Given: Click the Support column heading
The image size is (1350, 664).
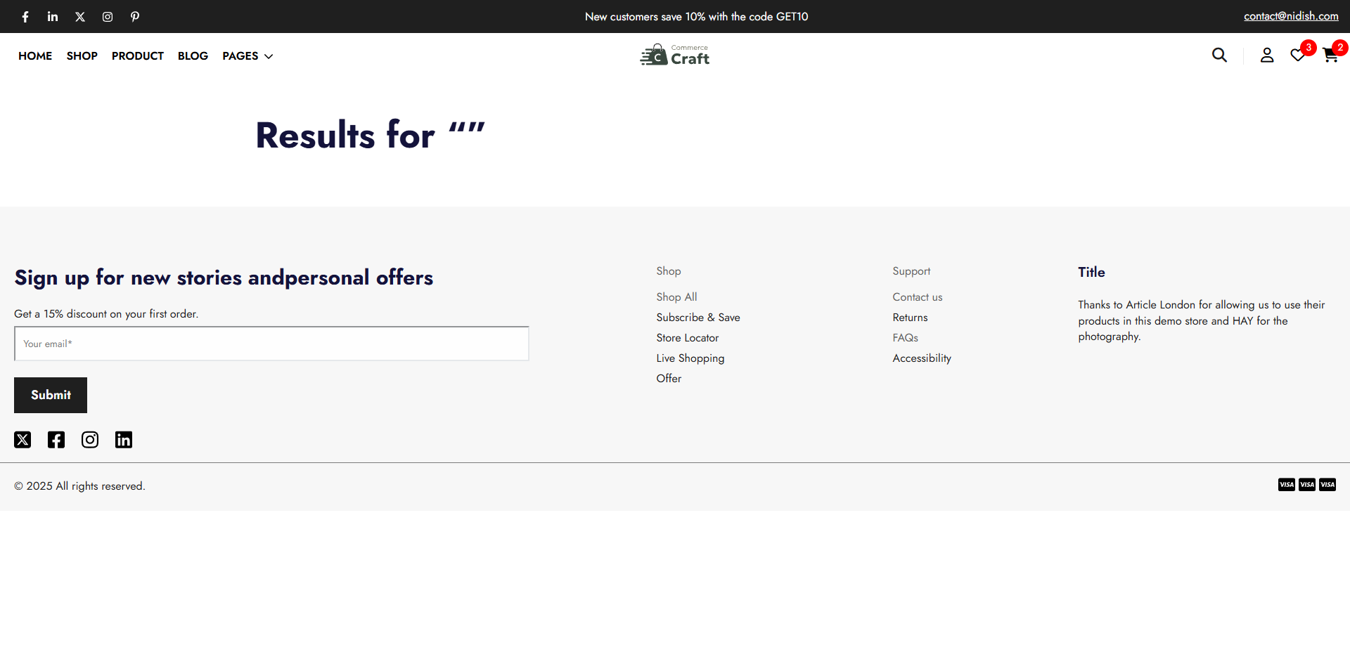Looking at the screenshot, I should point(911,271).
